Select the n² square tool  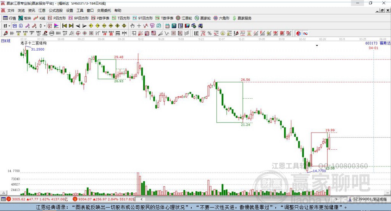tap(65, 34)
